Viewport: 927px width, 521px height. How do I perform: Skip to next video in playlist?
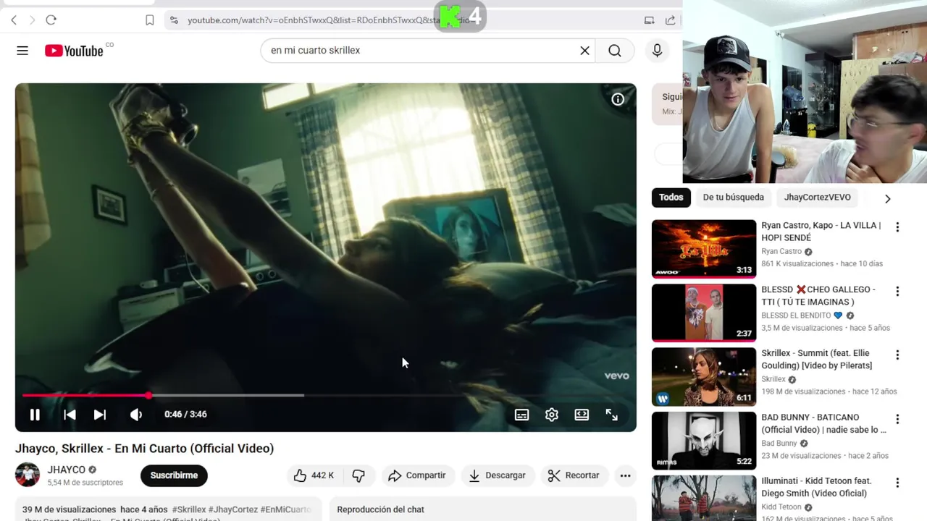pos(100,415)
